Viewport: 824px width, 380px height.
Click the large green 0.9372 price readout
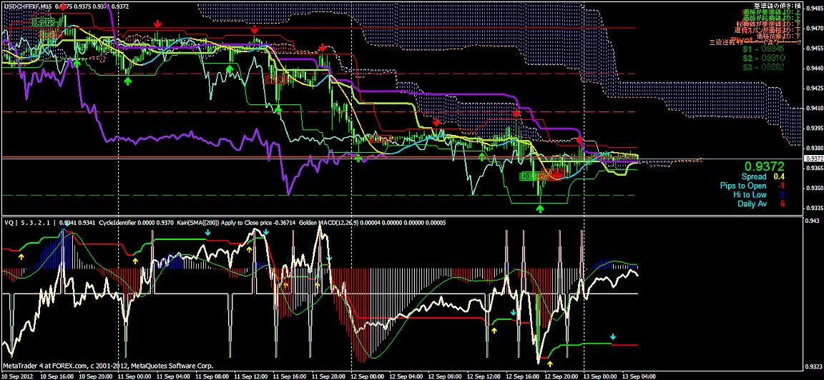766,167
